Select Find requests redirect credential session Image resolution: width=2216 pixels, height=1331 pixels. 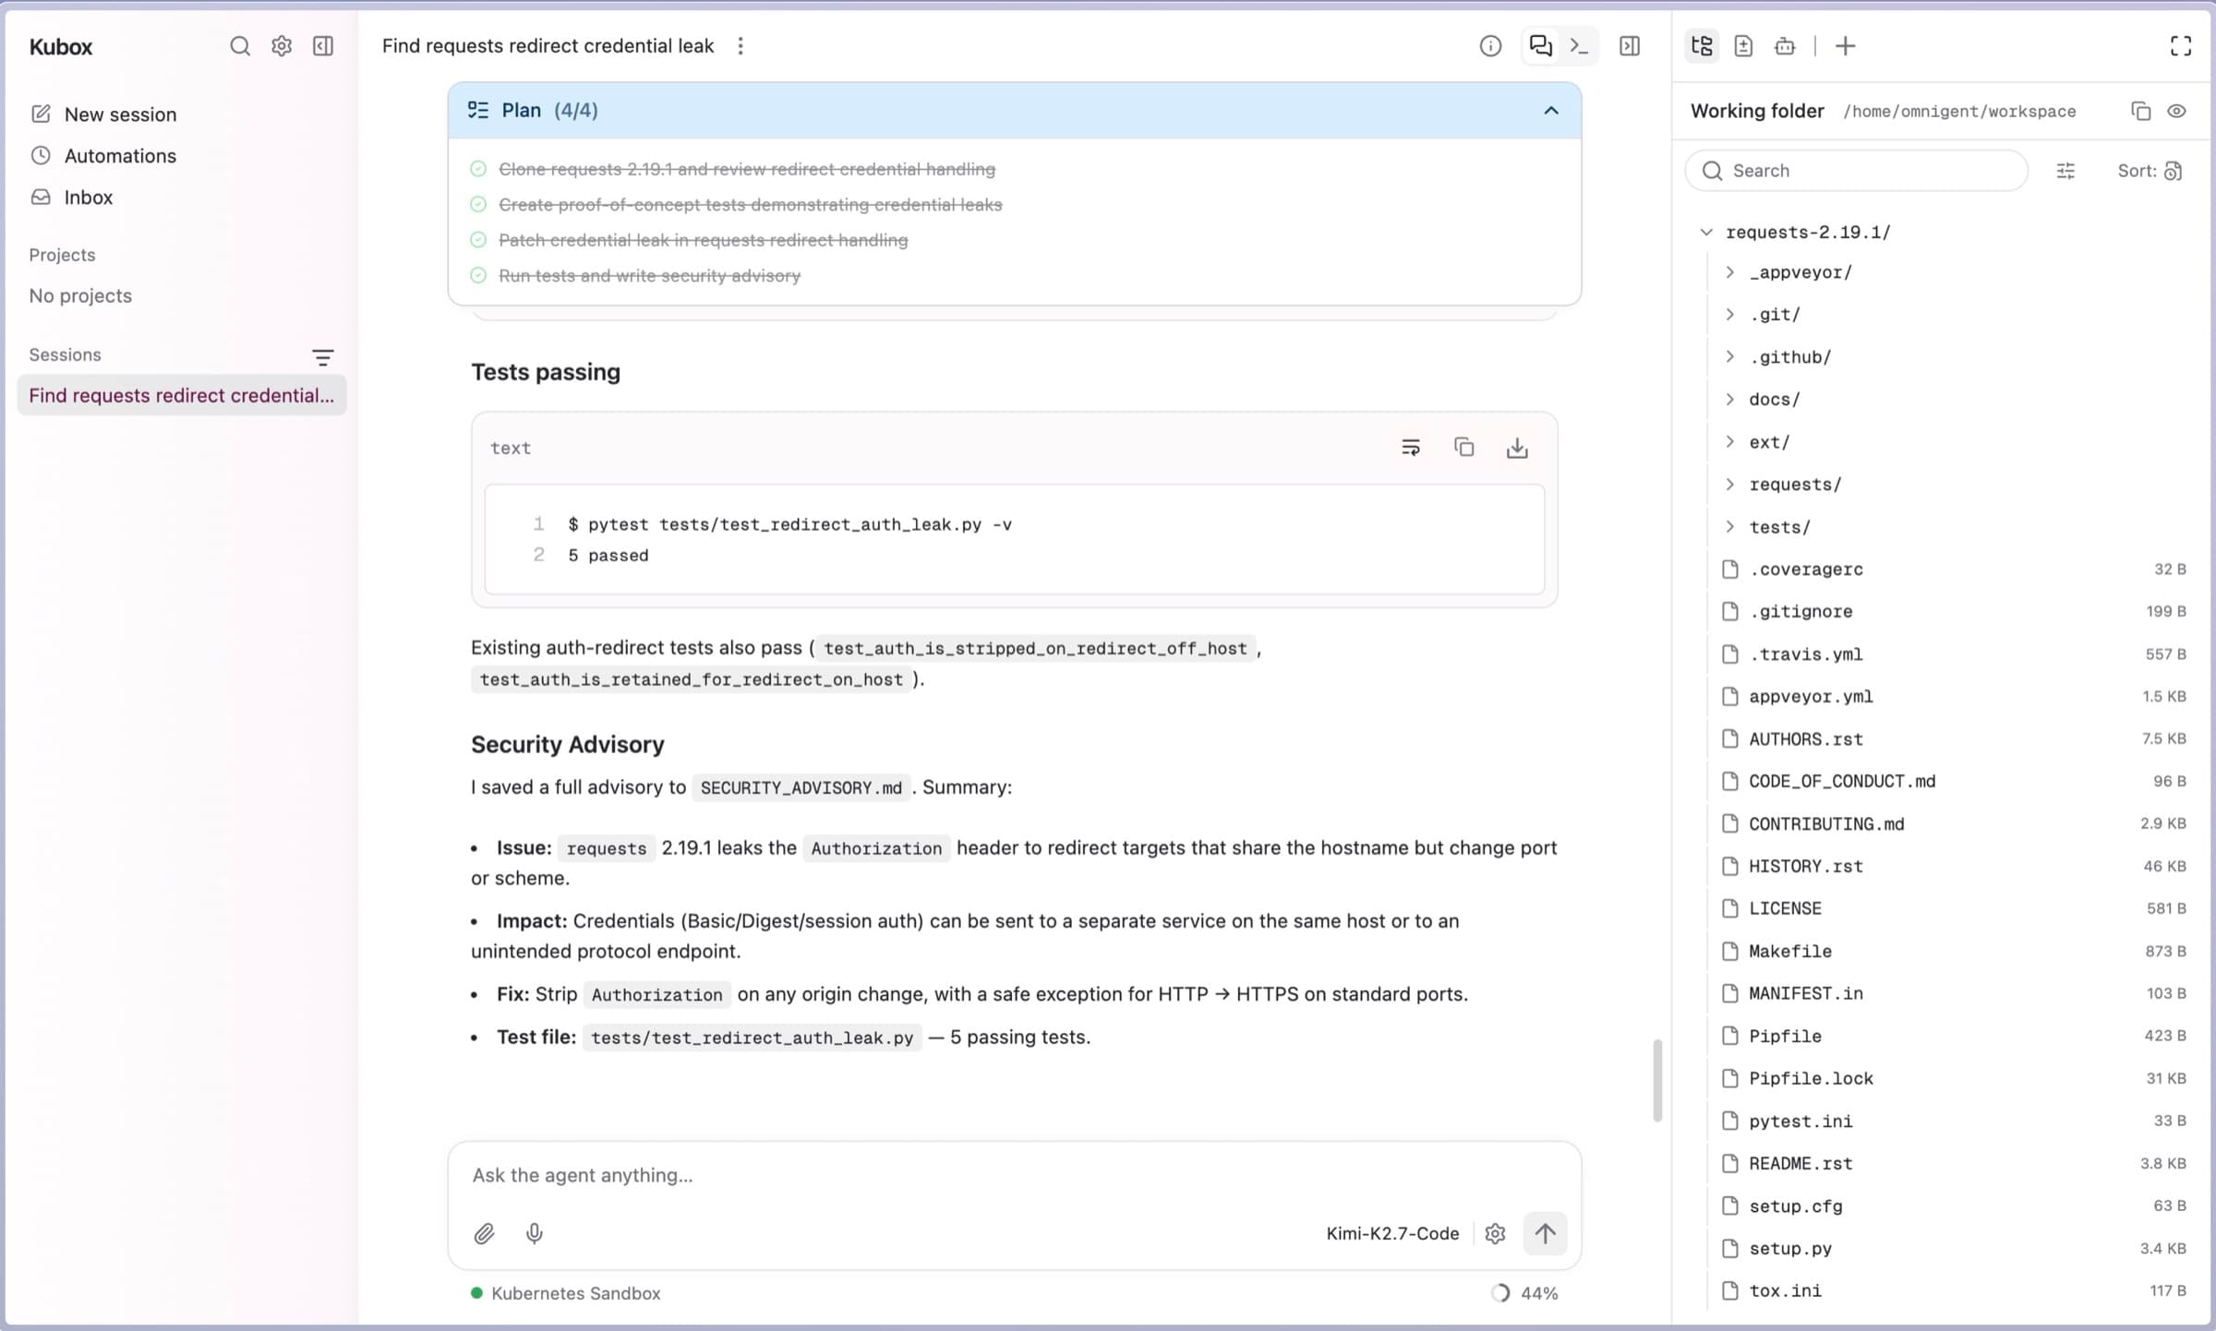point(182,395)
